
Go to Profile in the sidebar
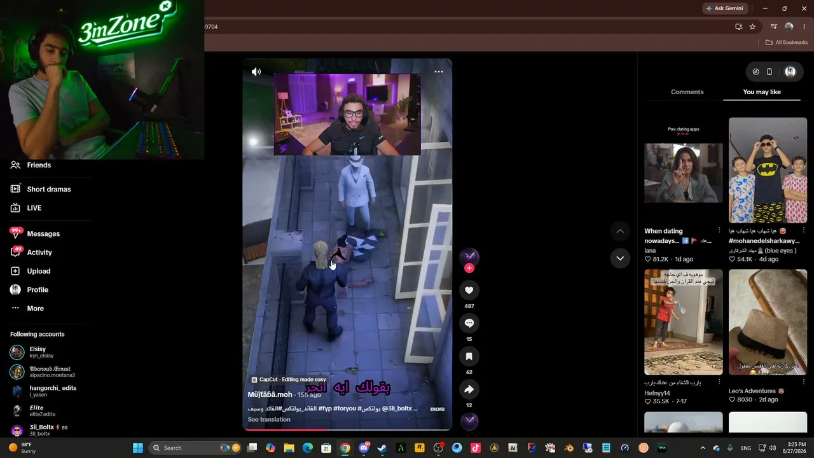[29, 290]
